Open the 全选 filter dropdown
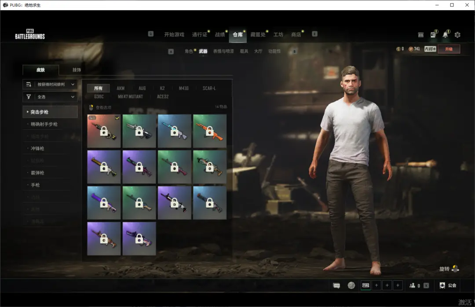Screen dimensions: 475x307 50,97
